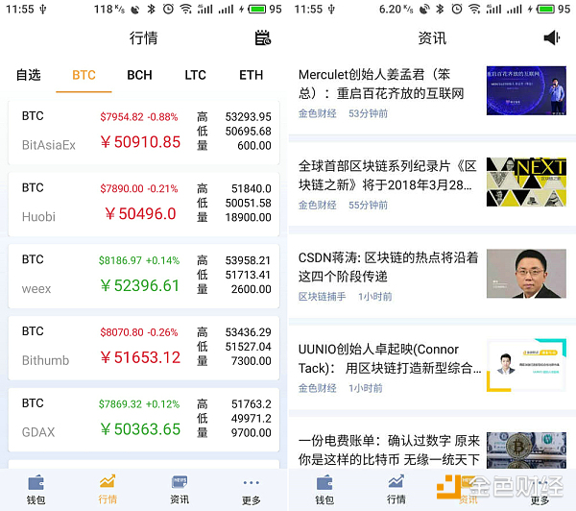Tap 1小时前 timestamp beside 区块链捕手

tap(375, 297)
